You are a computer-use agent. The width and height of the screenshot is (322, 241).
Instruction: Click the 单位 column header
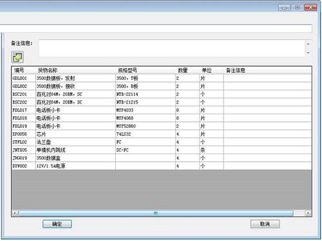pyautogui.click(x=212, y=70)
